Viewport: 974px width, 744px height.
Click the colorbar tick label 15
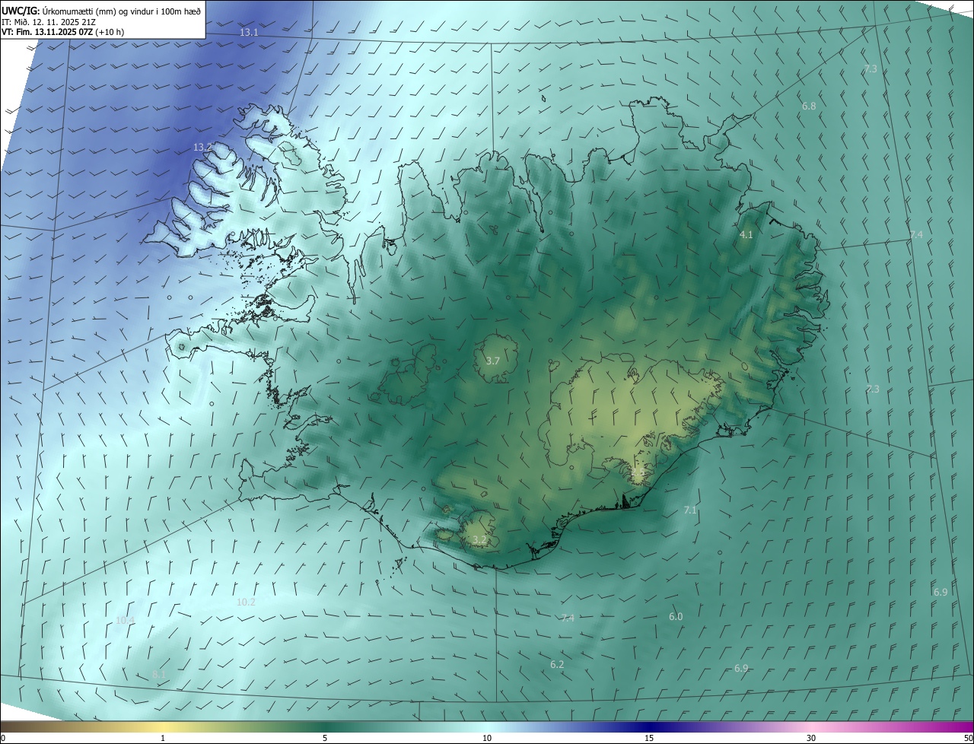coord(649,739)
